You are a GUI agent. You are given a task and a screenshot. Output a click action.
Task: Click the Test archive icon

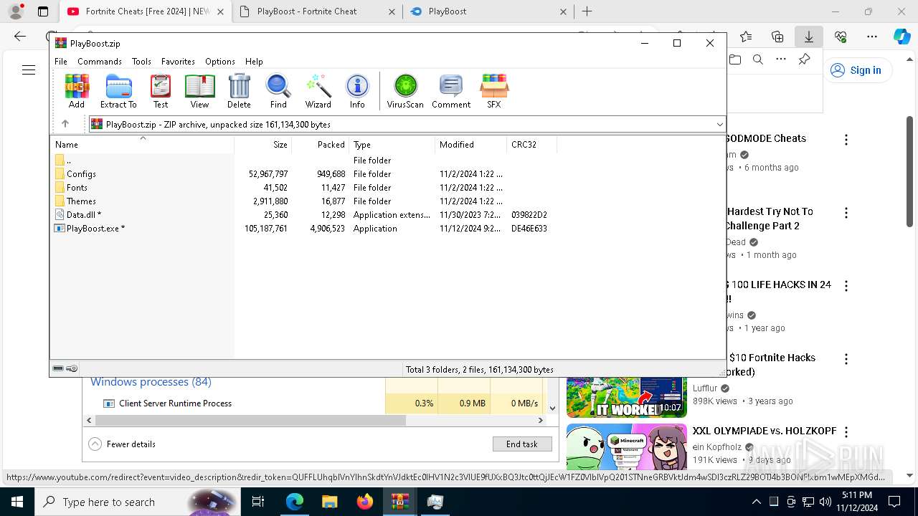161,91
